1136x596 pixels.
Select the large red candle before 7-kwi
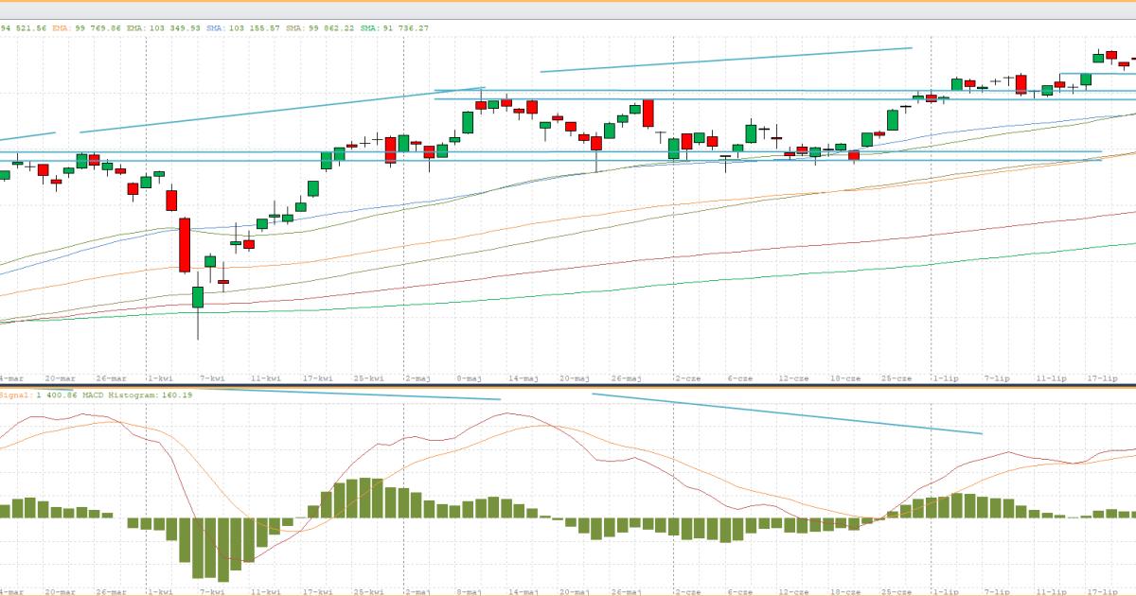185,244
